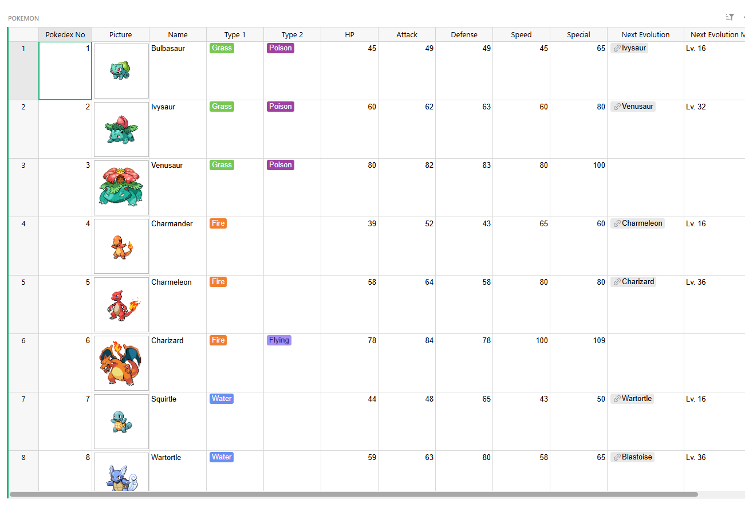Select Charmander's HP value 39

(349, 246)
